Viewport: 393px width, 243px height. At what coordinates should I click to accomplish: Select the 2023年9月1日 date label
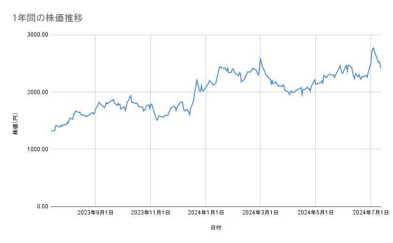coord(96,213)
